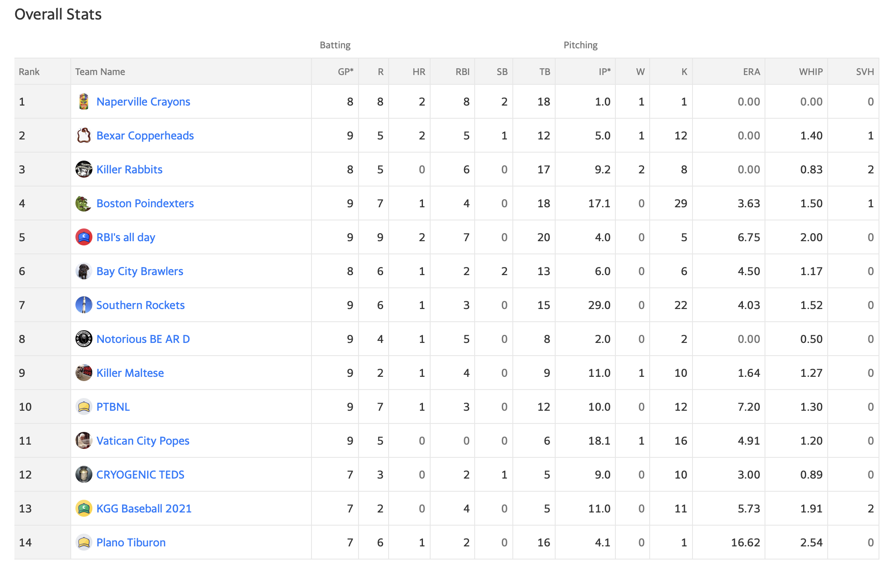Sort by the RBI column header

pyautogui.click(x=462, y=72)
